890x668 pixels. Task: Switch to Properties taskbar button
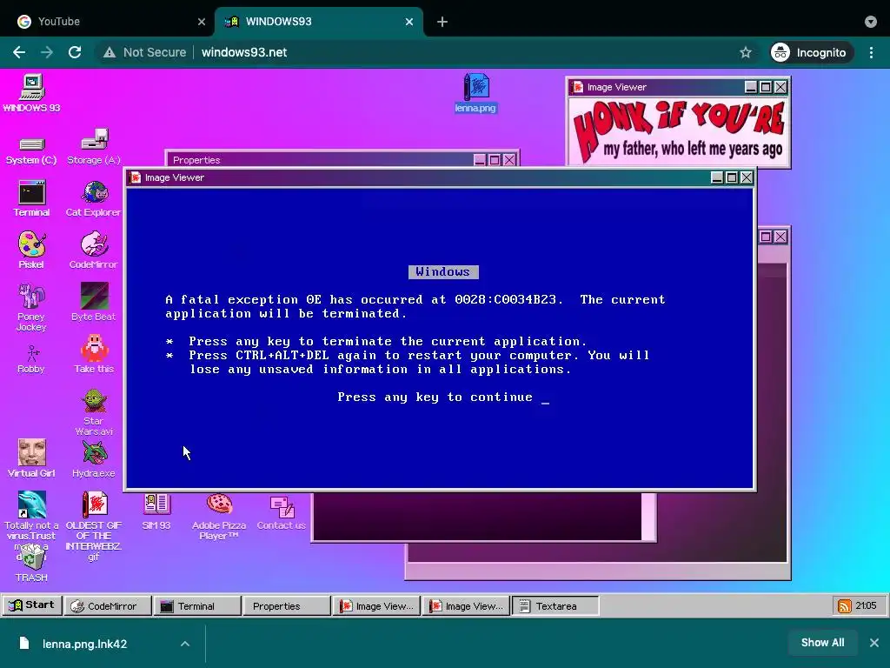coord(286,606)
